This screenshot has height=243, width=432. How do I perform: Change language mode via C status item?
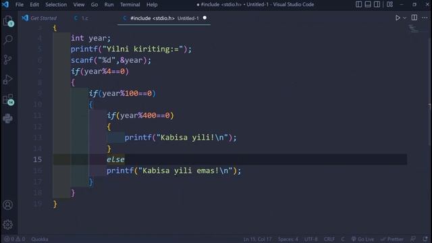pos(343,239)
